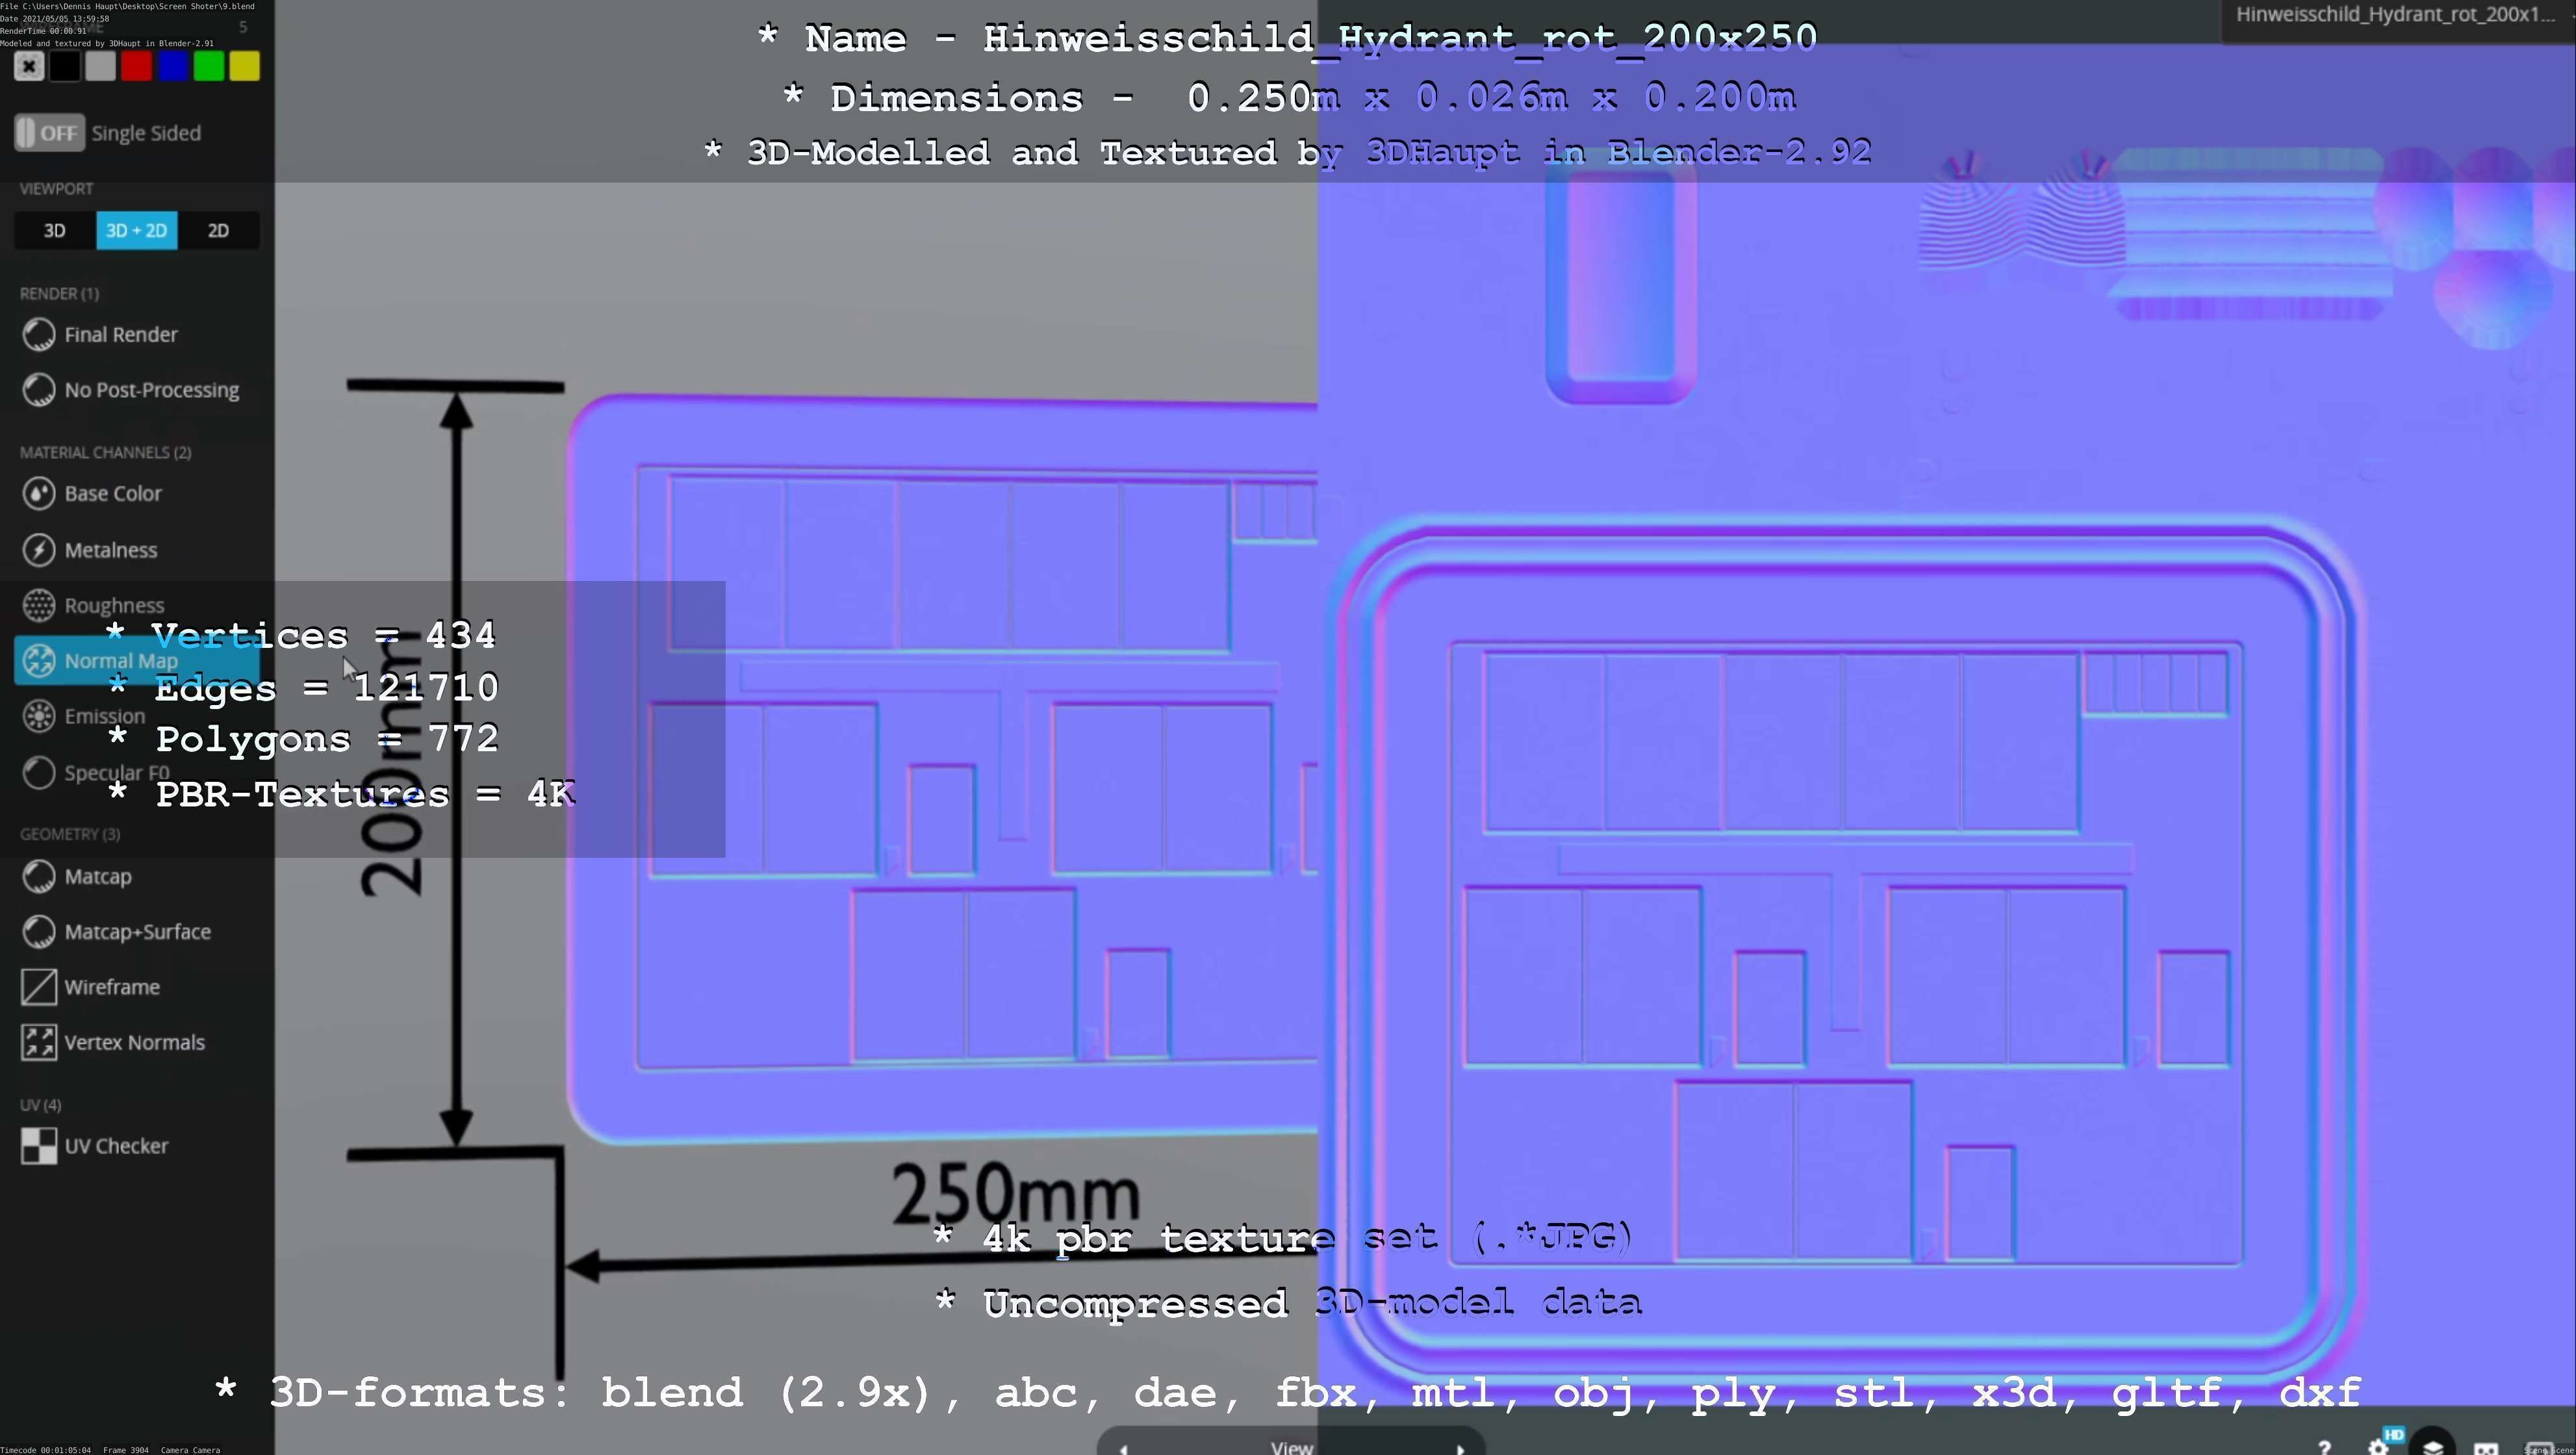
Task: Enable Matcap+Surface geometry view
Action: (x=117, y=932)
